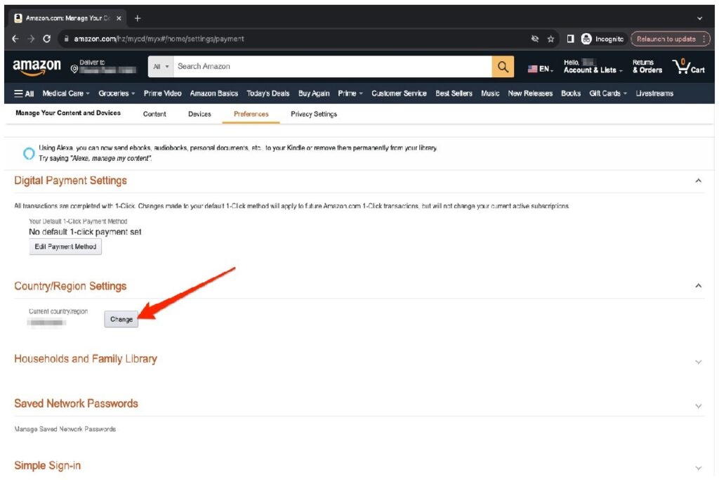Click the Alexa ring icon
Screen dimensions: 719x480
28,153
